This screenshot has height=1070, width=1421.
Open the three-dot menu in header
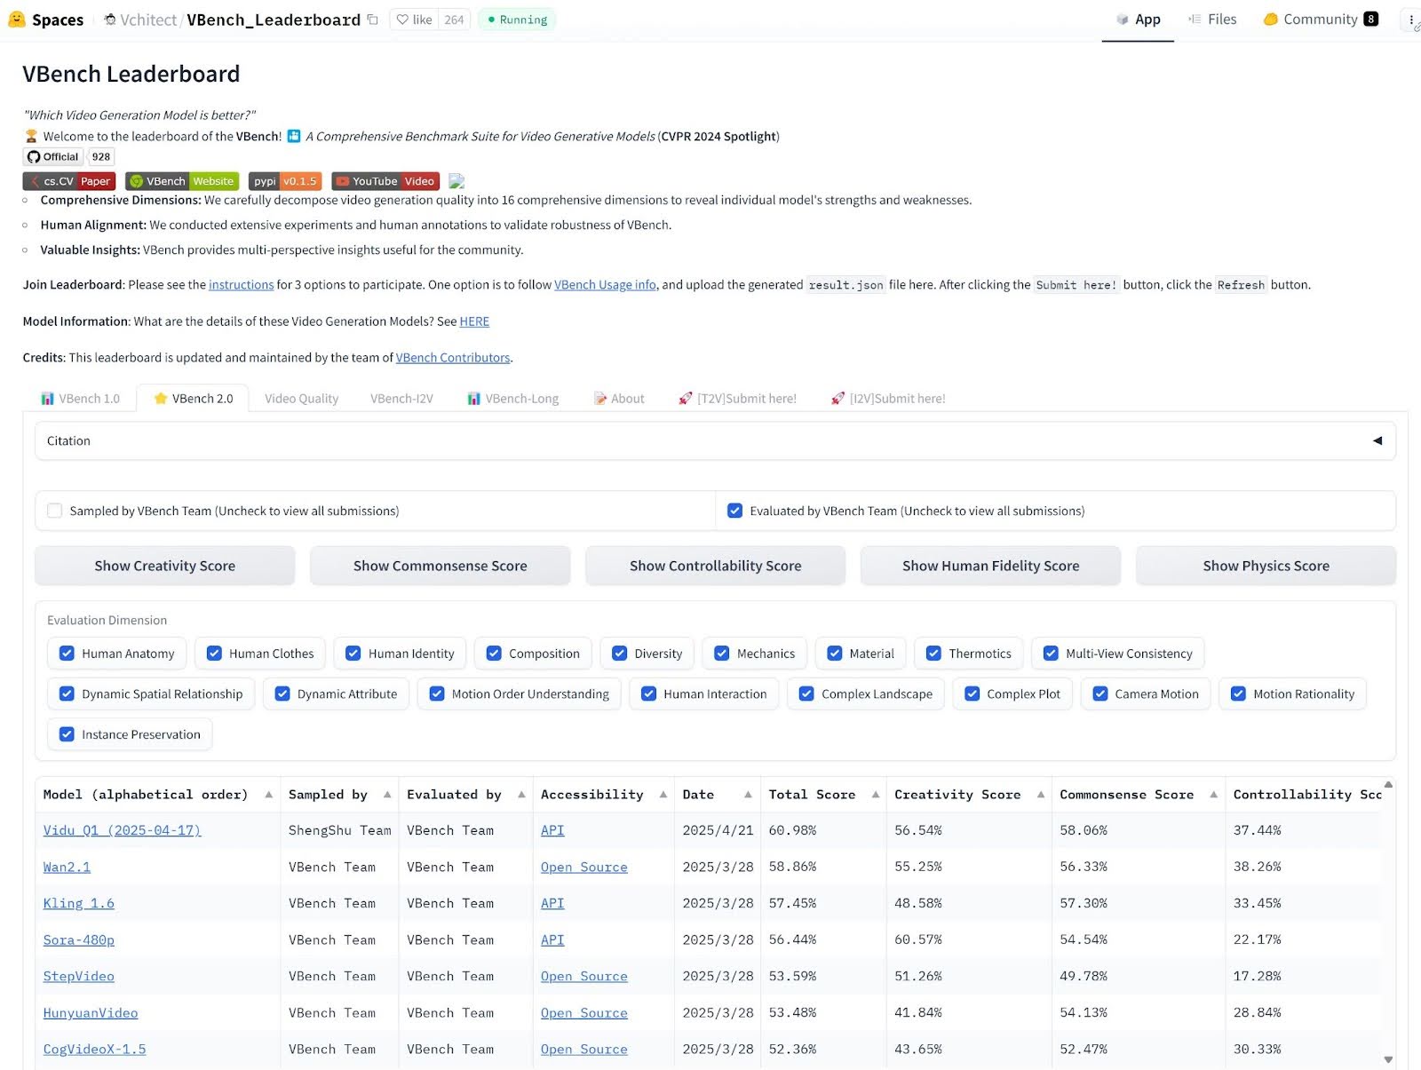pos(1411,20)
